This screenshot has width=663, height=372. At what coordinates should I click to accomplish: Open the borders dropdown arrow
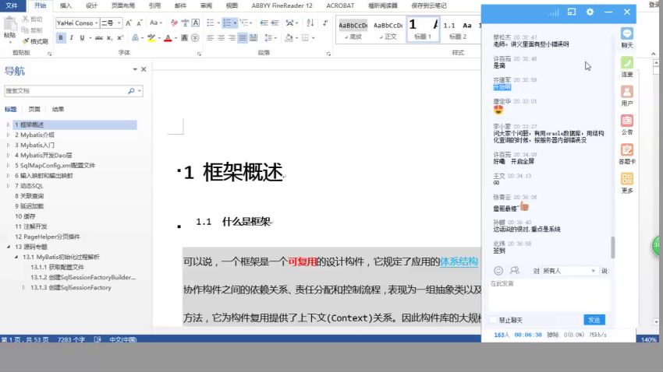tap(314, 38)
